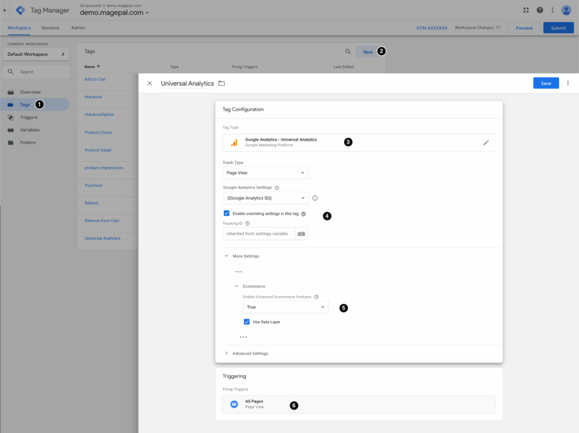Image resolution: width=579 pixels, height=433 pixels.
Task: Open the checkoutOption tag
Action: pos(100,115)
